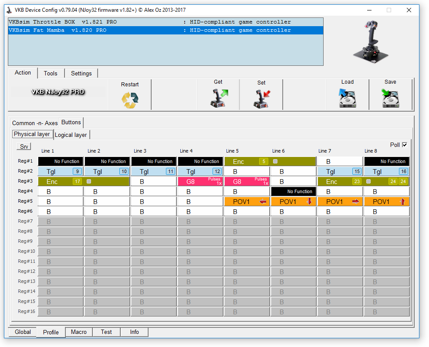This screenshot has height=347, width=429.
Task: Click the app icon in the title bar
Action: pyautogui.click(x=9, y=10)
